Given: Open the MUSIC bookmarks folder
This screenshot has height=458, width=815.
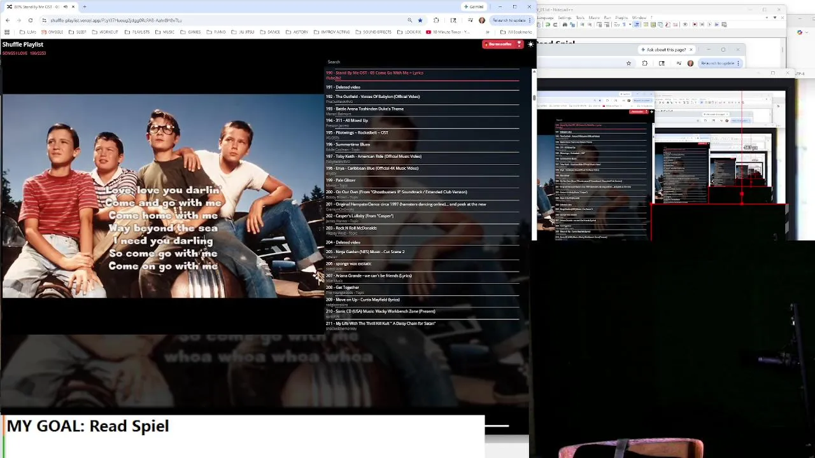Looking at the screenshot, I should click(x=165, y=32).
